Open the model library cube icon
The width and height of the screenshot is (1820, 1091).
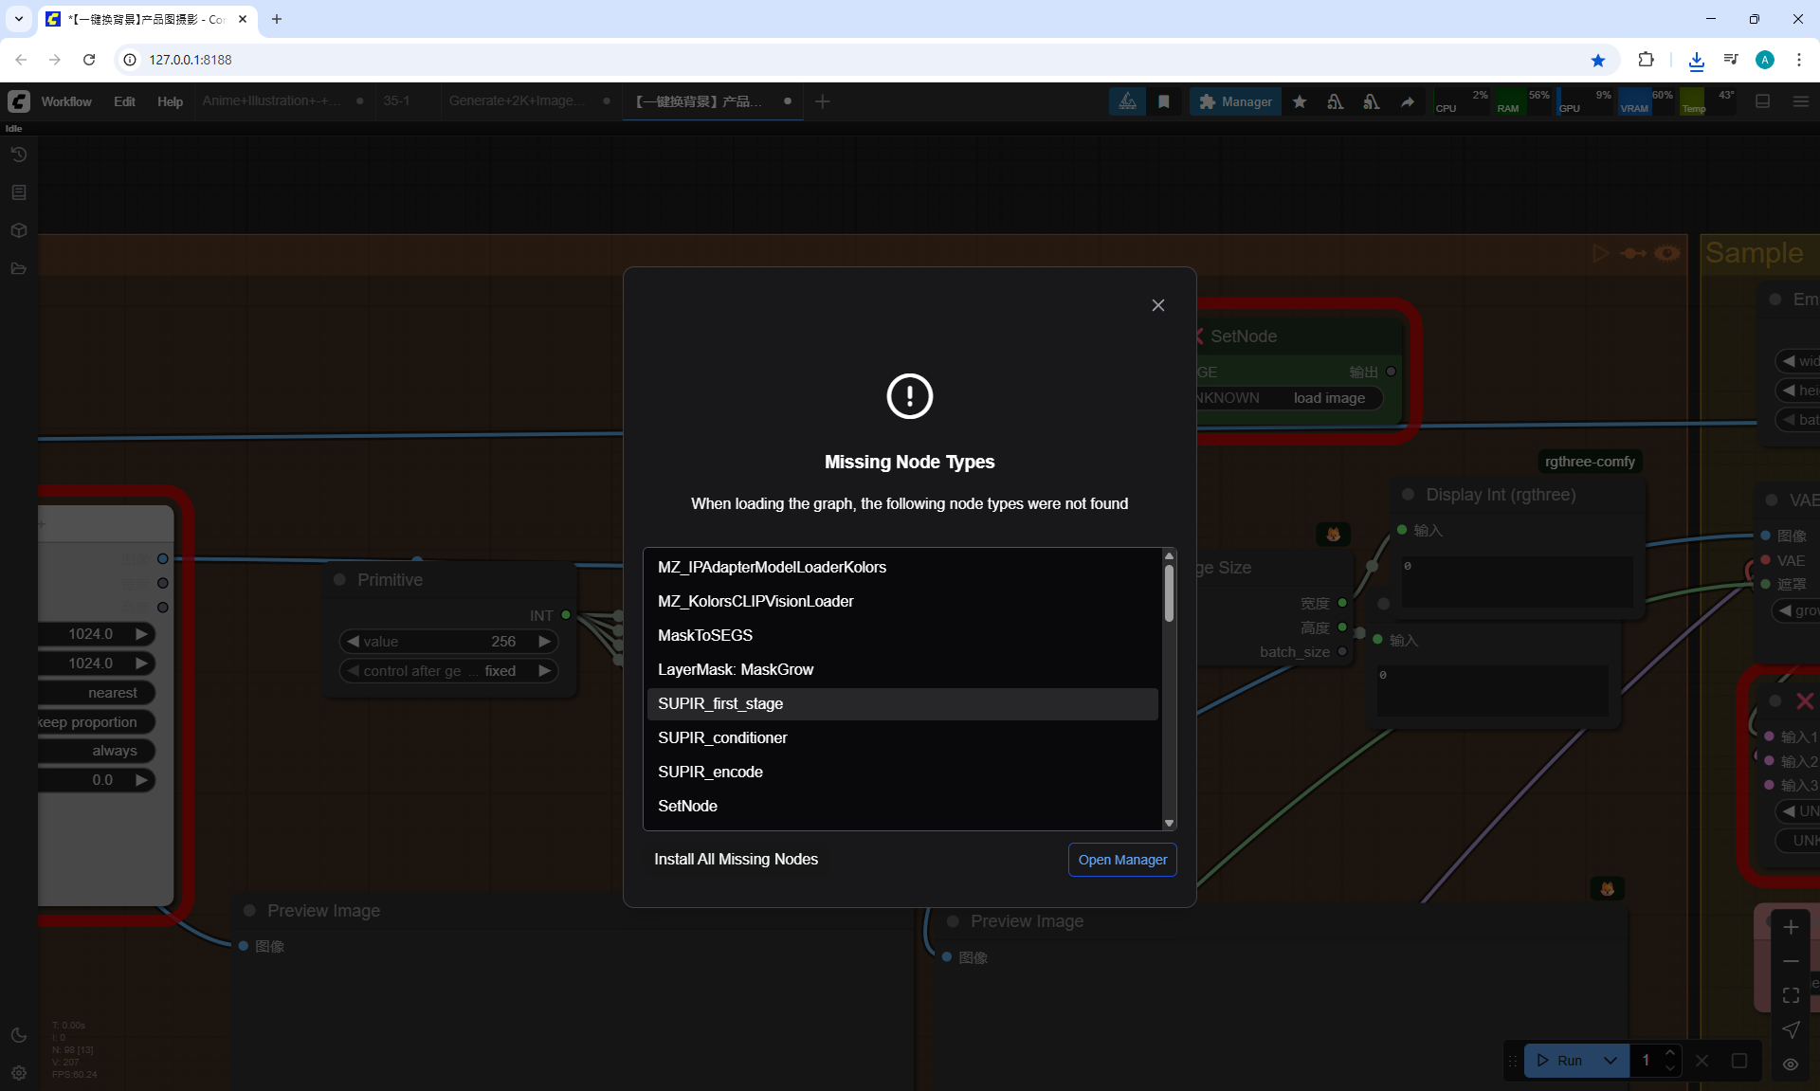coord(19,230)
